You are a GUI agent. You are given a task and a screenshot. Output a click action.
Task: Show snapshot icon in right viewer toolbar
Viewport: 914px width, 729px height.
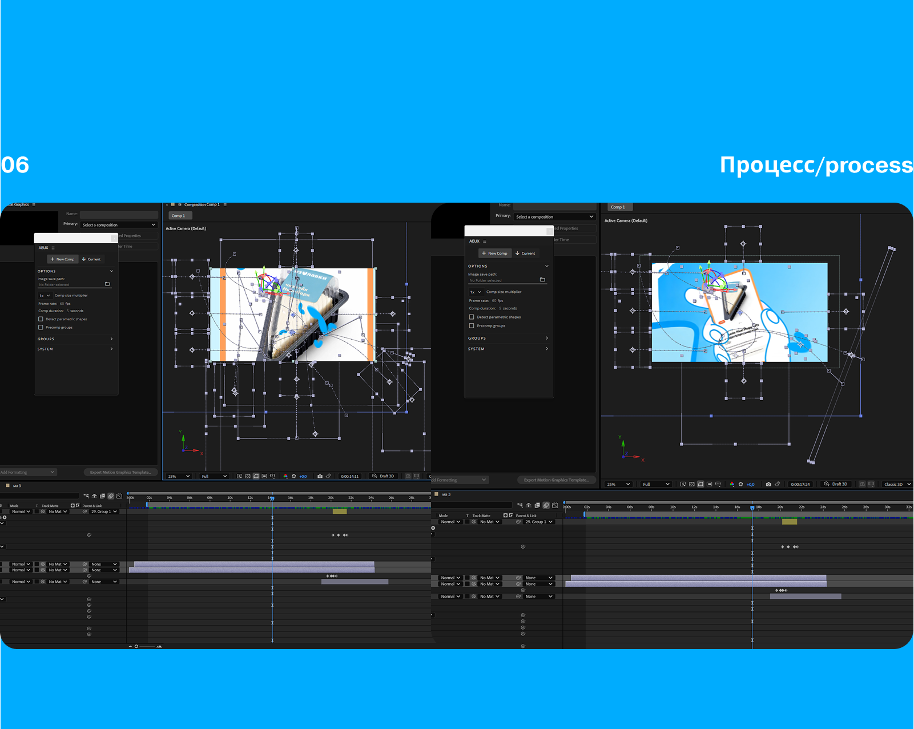click(x=778, y=484)
